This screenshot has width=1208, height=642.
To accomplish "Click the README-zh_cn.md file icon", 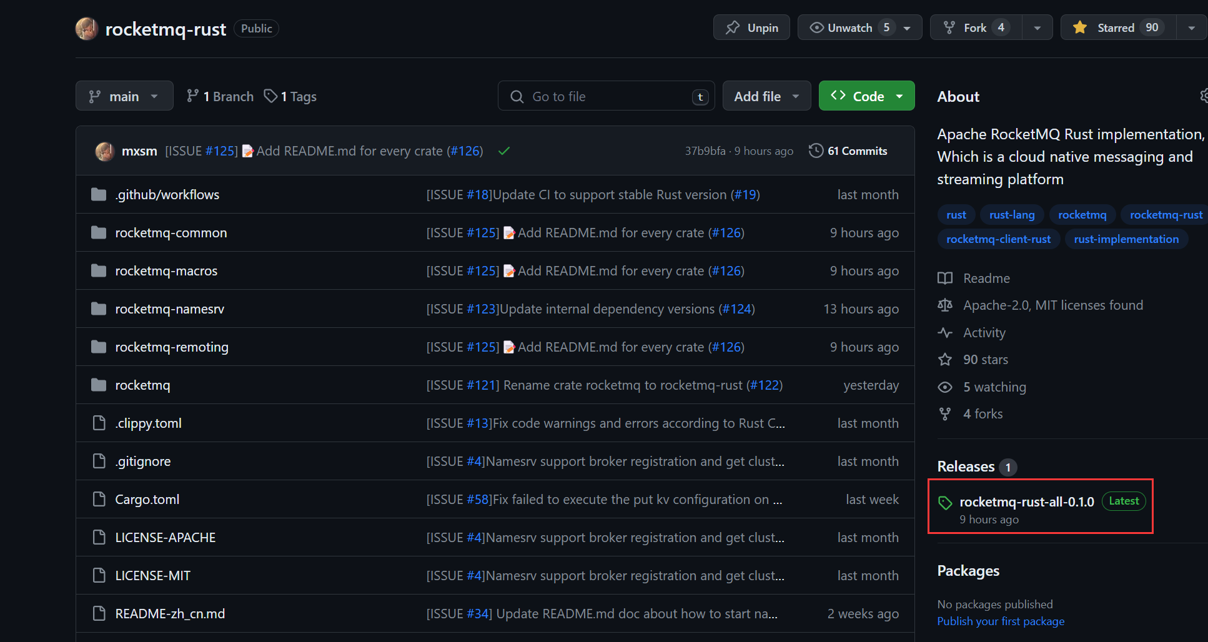I will (x=99, y=614).
